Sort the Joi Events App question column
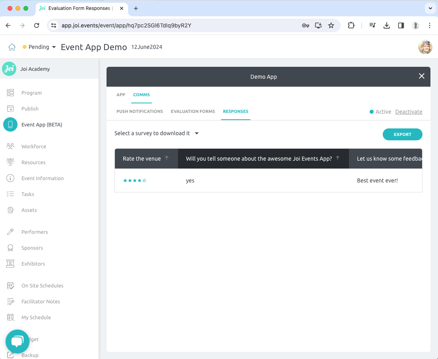 click(x=338, y=158)
